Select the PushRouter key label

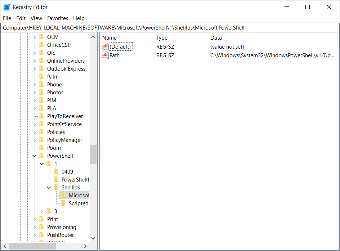[x=61, y=235]
